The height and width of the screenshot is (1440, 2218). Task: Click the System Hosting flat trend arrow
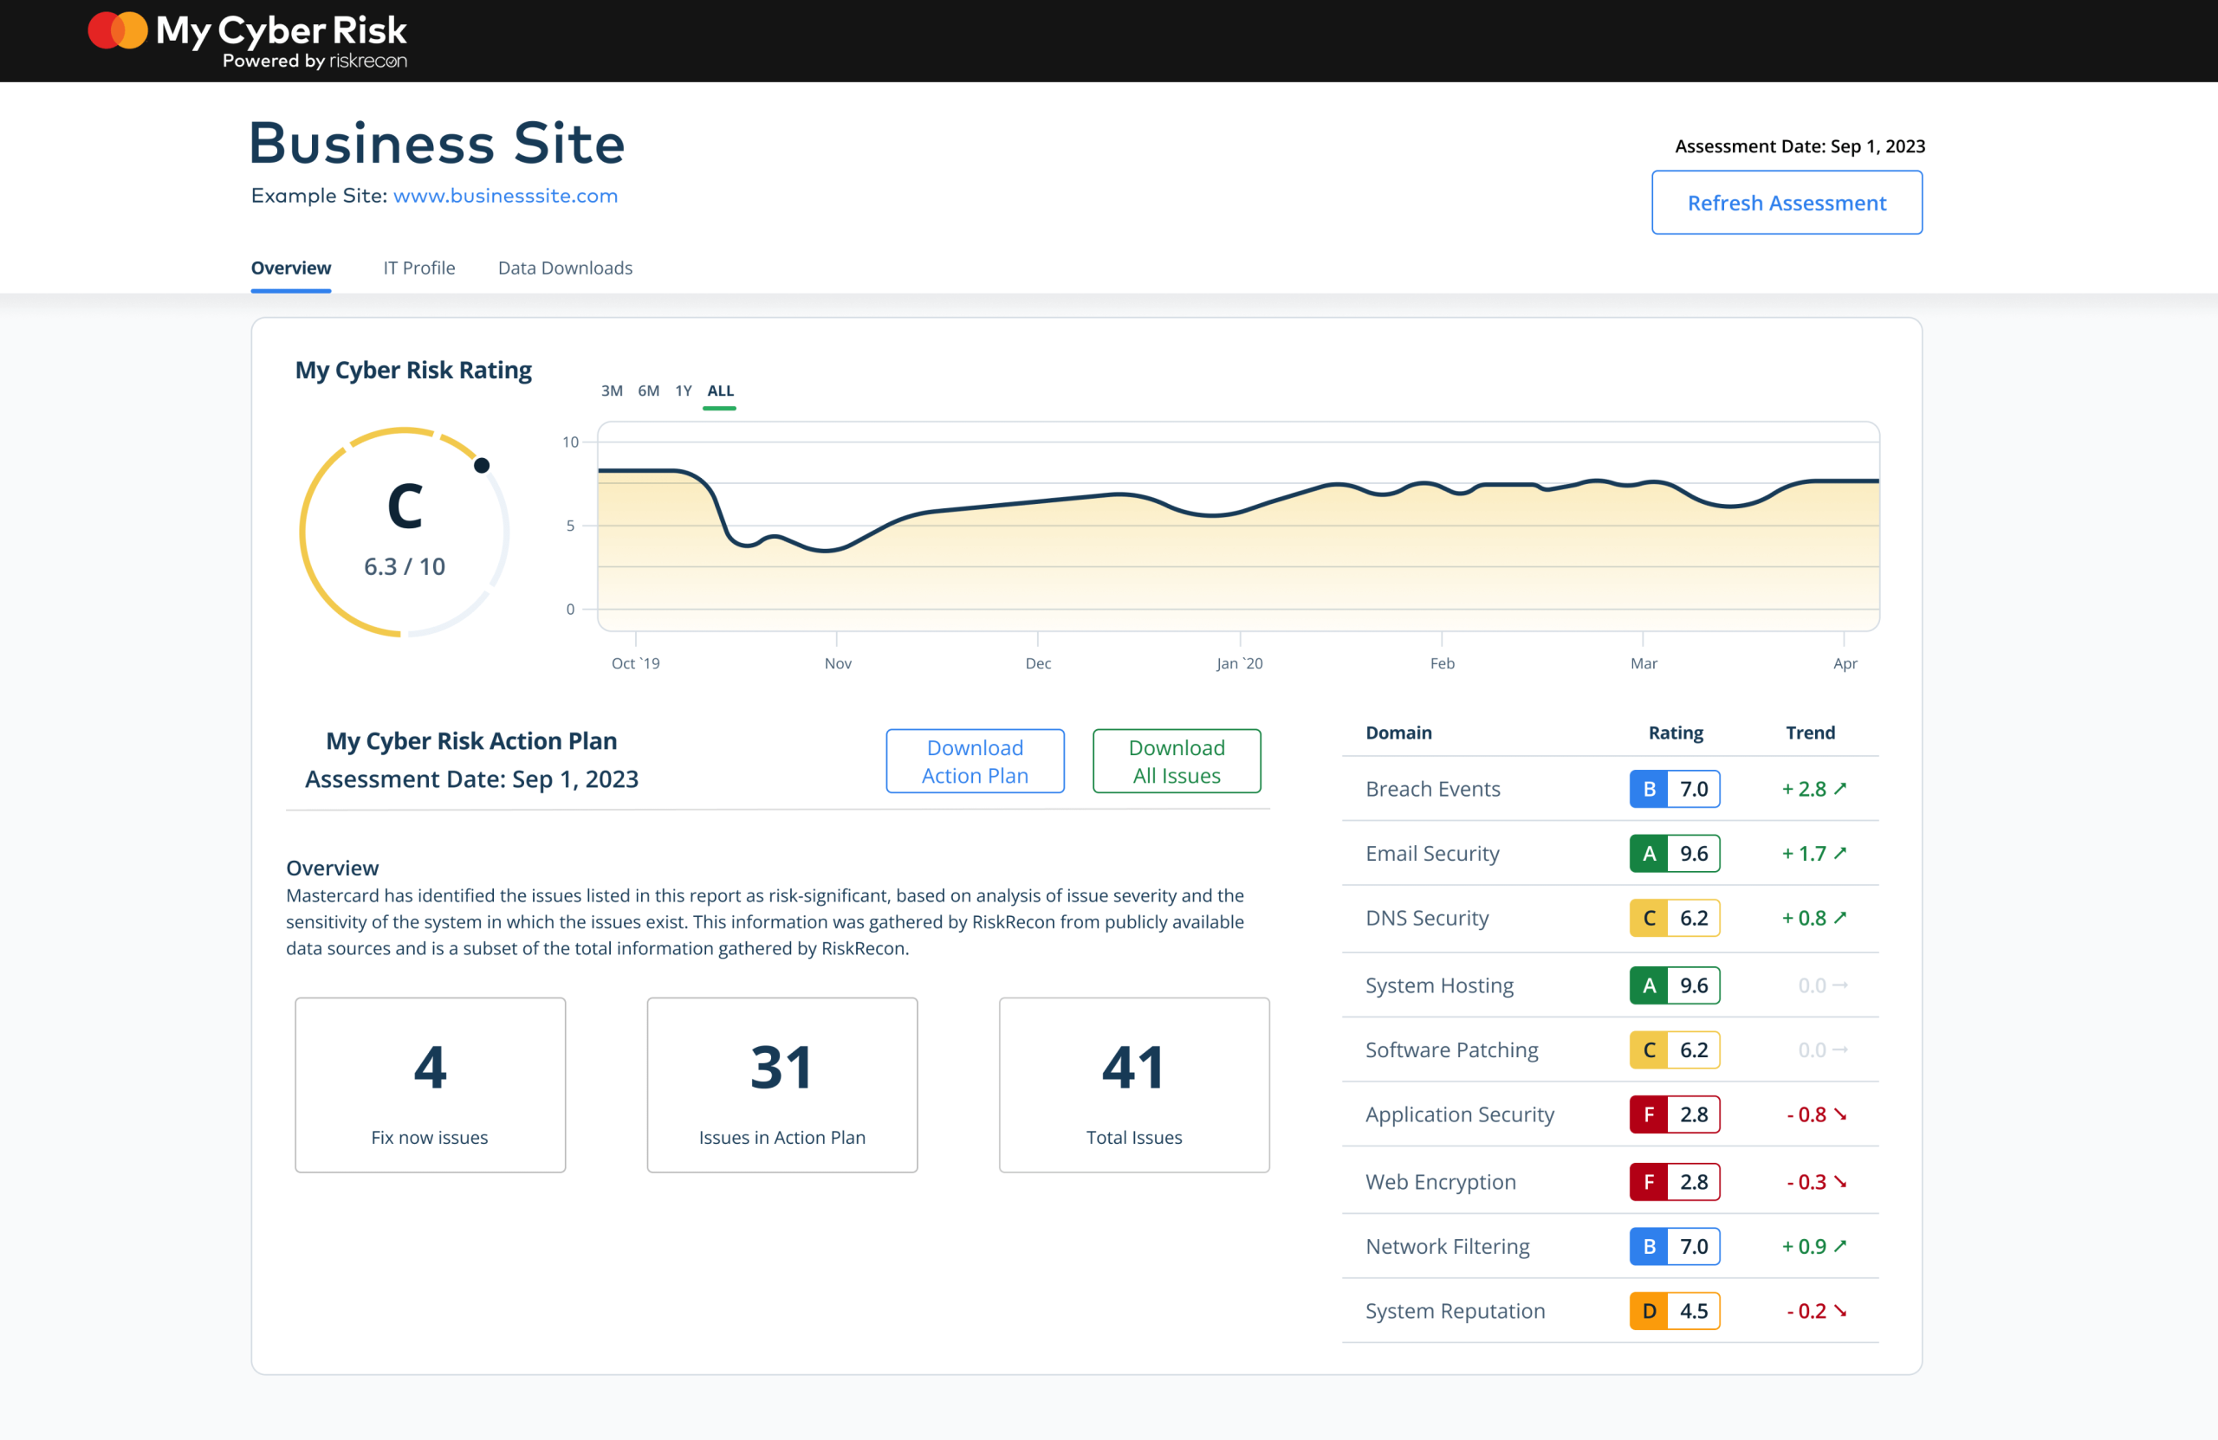click(1839, 985)
